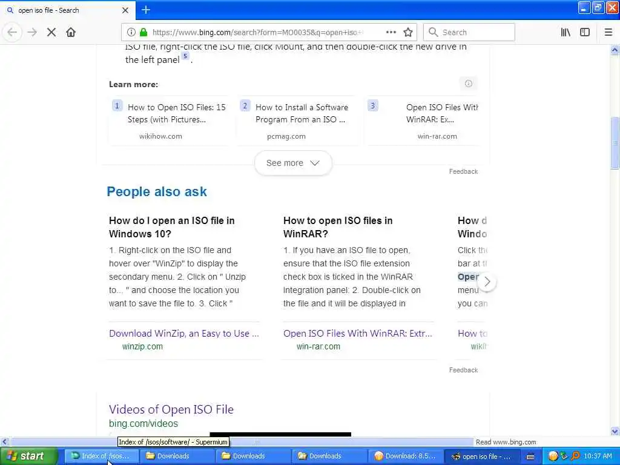This screenshot has width=620, height=465.
Task: Expand the See more dropdown
Action: pos(293,163)
